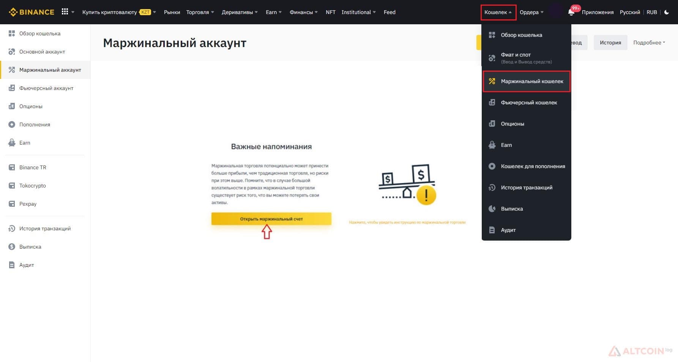The height and width of the screenshot is (362, 678).
Task: Click the sidebar История транзакций icon
Action: point(12,228)
